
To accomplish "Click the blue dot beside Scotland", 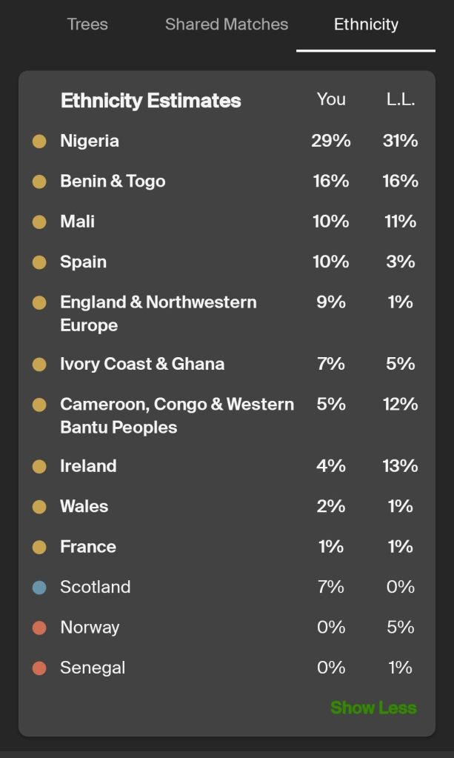I will tap(39, 588).
